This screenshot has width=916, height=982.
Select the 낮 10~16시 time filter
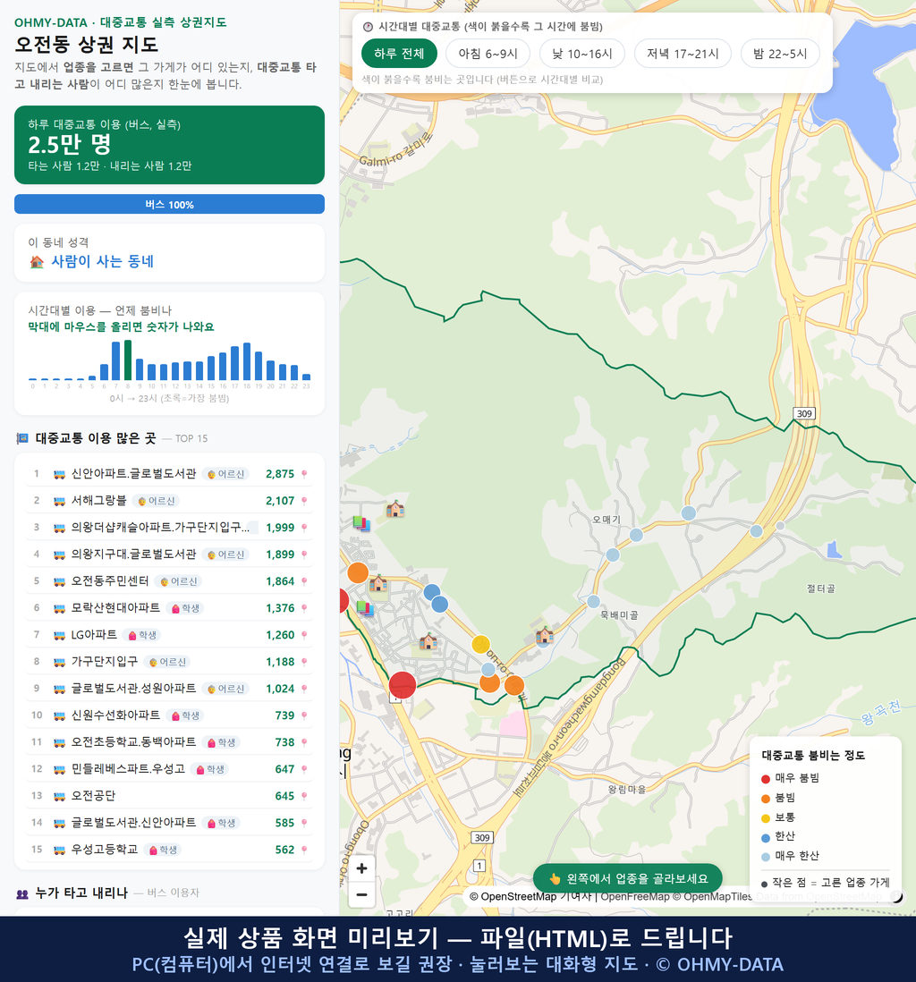tap(582, 54)
